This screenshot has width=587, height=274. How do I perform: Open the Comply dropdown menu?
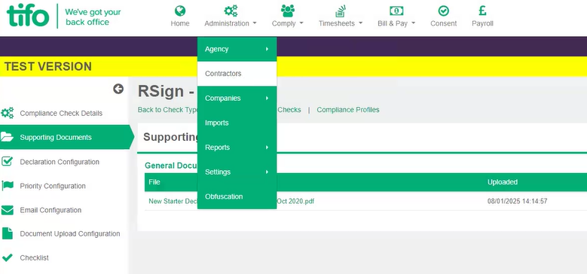pos(288,23)
